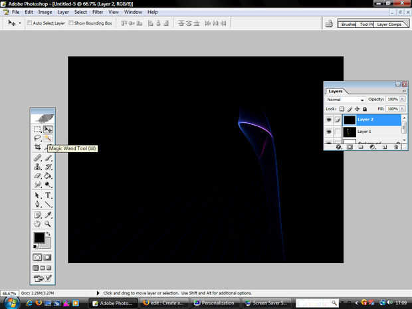Select the Crop tool
Screen dimensions: 412x309
pos(37,147)
